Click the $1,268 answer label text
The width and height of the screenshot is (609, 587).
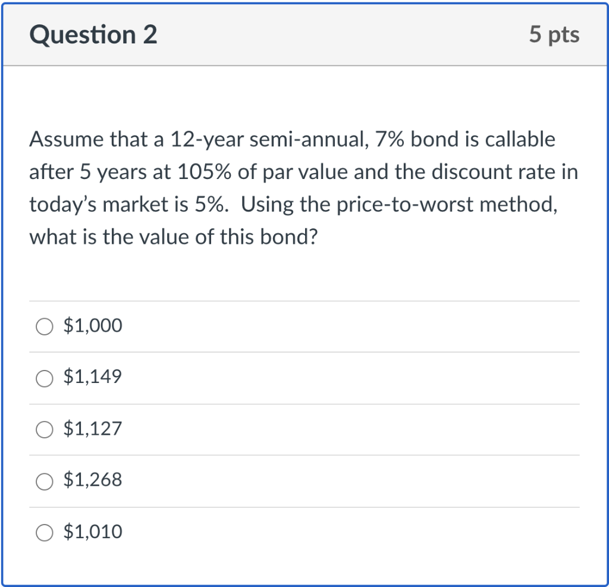[92, 480]
